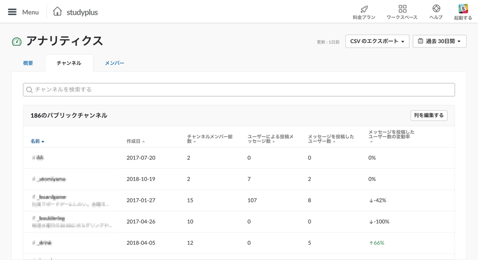
Task: Open the hamburger Menu icon
Action: pyautogui.click(x=12, y=12)
